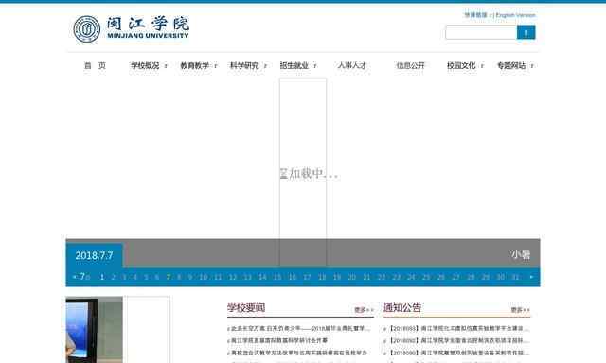Screen dimensions: 606x363
Task: Open the 人事人才 menu item
Action: (x=351, y=65)
